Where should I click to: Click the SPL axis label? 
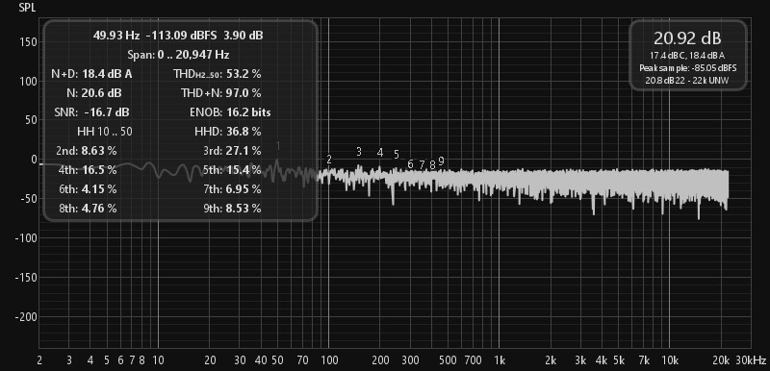click(x=27, y=9)
